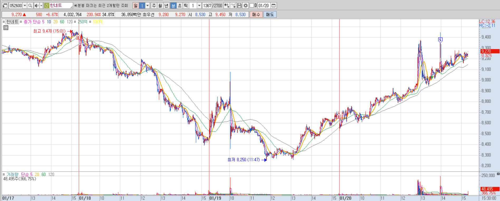The height and width of the screenshot is (201, 500).
Task: Open chart settings gear icon
Action: pyautogui.click(x=246, y=6)
